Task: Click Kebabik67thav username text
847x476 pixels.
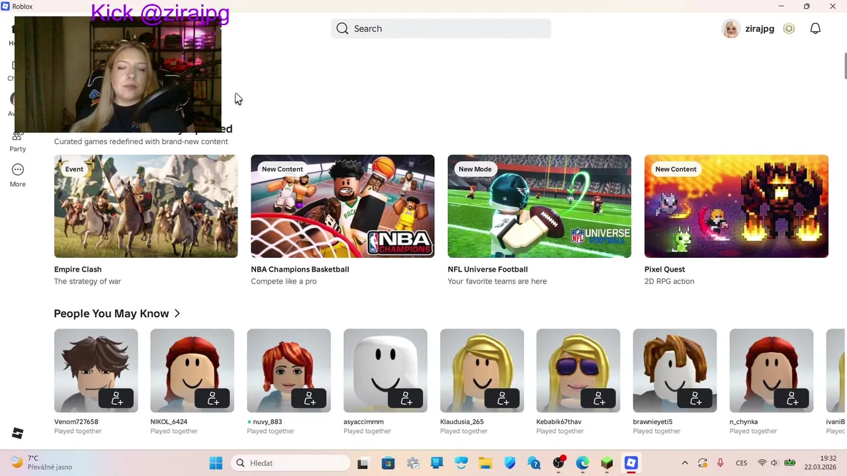Action: pyautogui.click(x=558, y=421)
